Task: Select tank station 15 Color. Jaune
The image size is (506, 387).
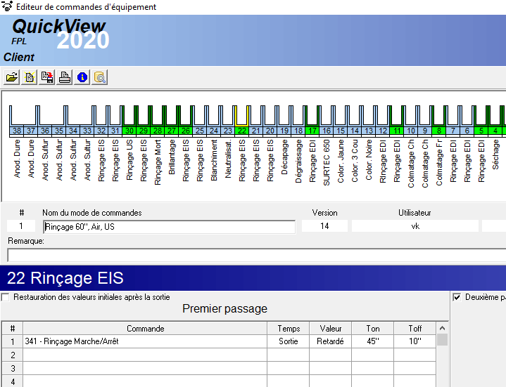Action: [341, 131]
